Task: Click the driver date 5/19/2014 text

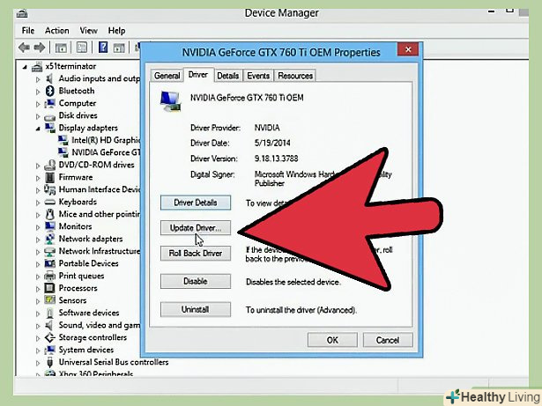Action: (x=272, y=143)
